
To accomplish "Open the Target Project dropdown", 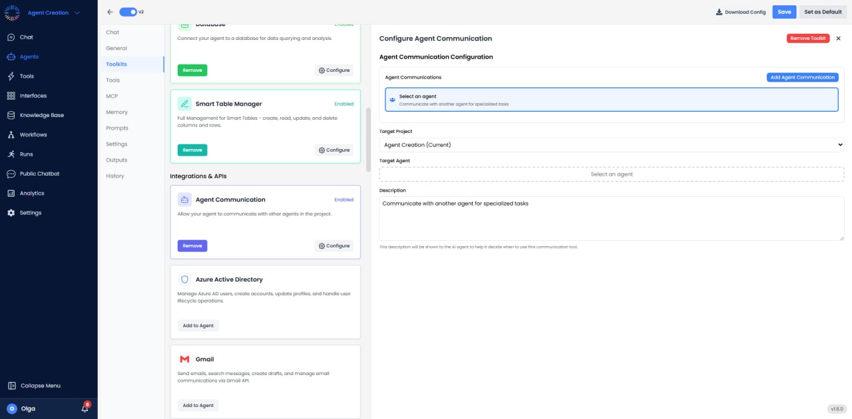I will [x=611, y=144].
